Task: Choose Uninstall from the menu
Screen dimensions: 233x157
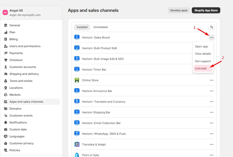Action: (203, 69)
